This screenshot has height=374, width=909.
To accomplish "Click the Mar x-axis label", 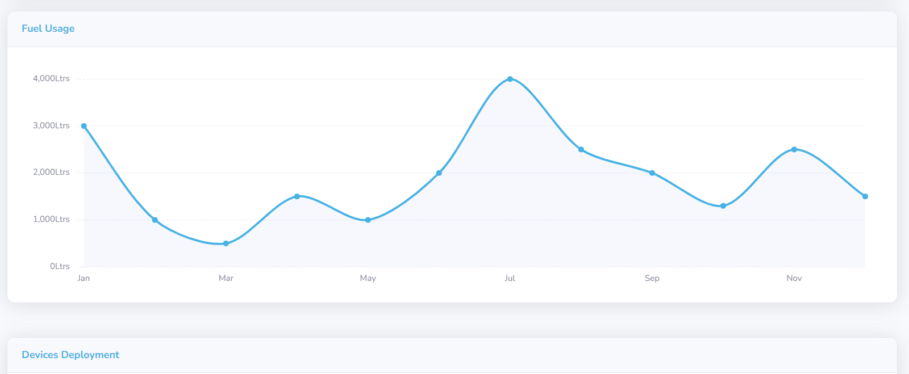I will pos(226,278).
